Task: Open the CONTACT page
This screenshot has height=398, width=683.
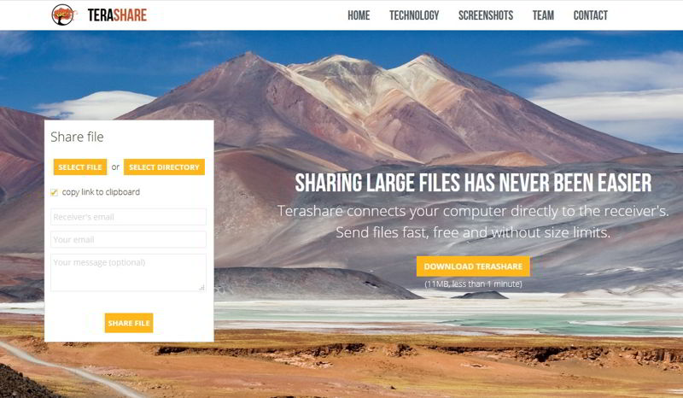Action: (x=590, y=15)
